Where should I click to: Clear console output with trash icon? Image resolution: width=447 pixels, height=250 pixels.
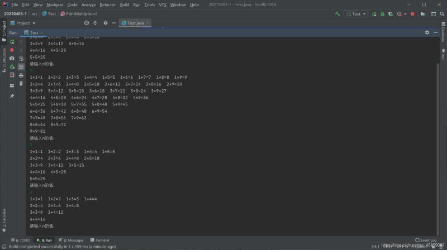tap(21, 84)
